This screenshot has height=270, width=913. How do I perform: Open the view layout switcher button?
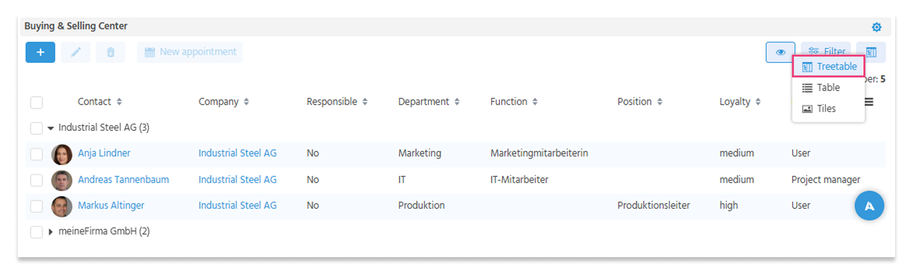point(871,52)
